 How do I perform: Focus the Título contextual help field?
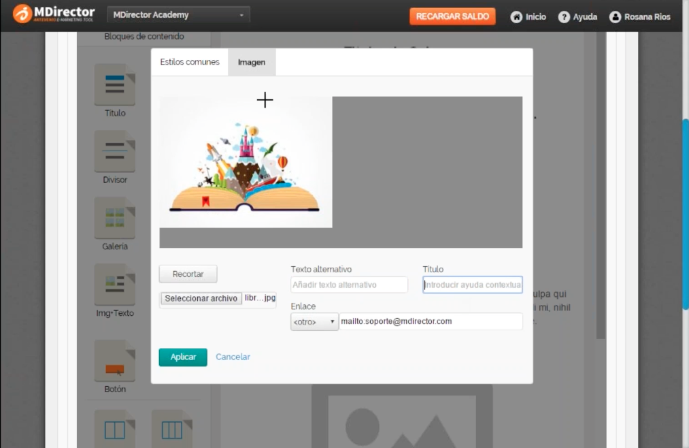[x=472, y=285]
